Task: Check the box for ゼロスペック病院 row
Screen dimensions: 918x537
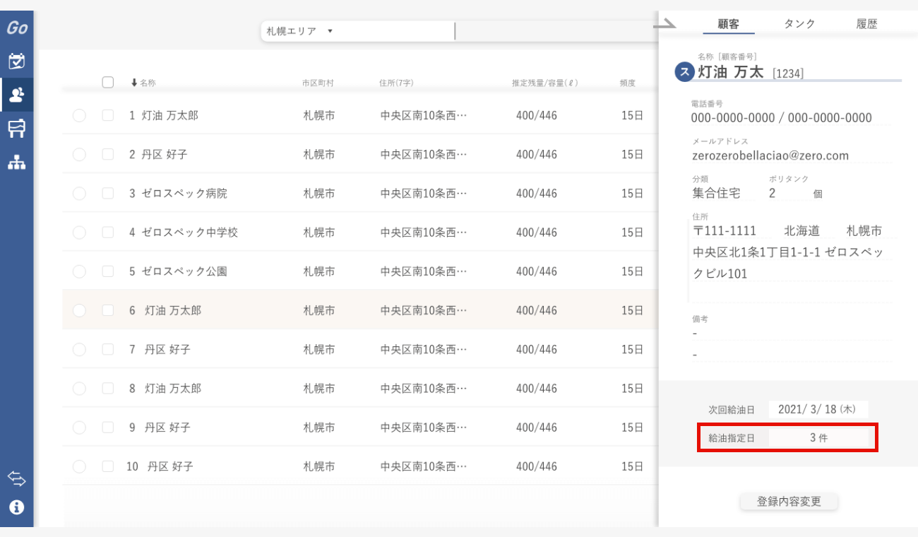Action: click(108, 193)
